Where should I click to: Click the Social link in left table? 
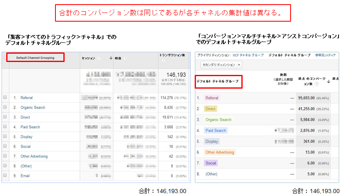pyautogui.click(x=25, y=146)
